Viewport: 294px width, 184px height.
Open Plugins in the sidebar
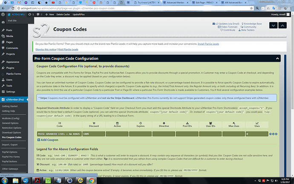(x=10, y=68)
